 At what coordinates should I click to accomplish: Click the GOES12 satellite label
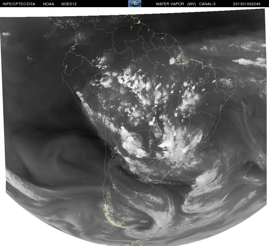(x=69, y=4)
